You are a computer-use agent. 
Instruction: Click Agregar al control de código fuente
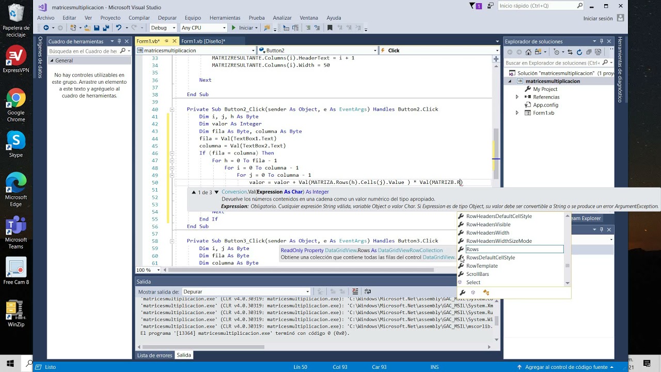[566, 367]
